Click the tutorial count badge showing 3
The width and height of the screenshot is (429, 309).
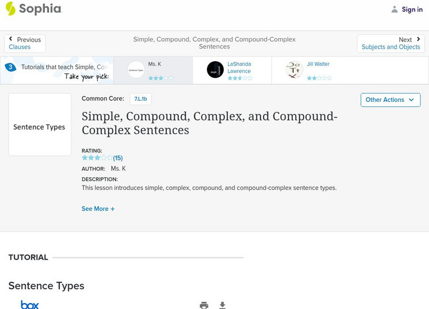(10, 68)
